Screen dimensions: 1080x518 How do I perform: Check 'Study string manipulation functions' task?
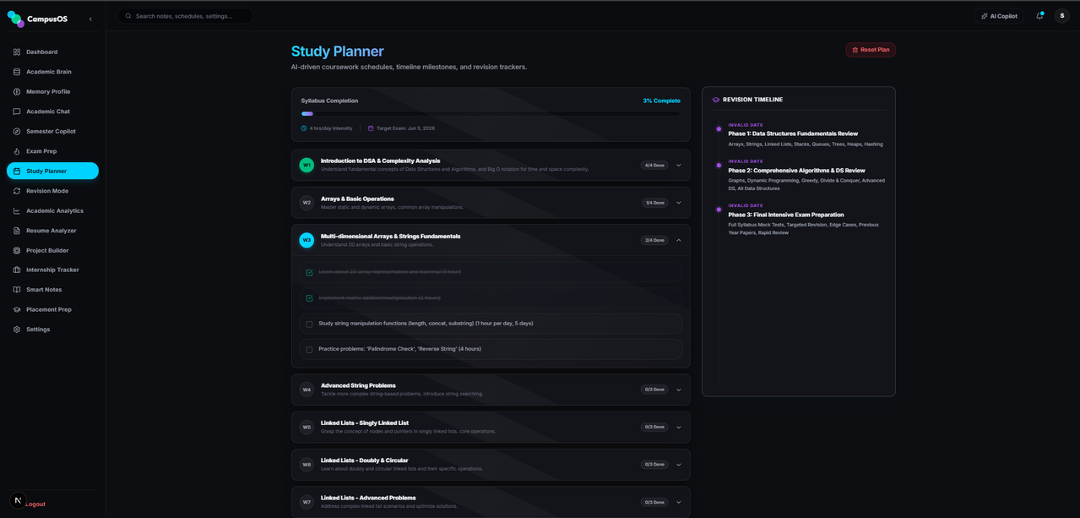pos(309,324)
